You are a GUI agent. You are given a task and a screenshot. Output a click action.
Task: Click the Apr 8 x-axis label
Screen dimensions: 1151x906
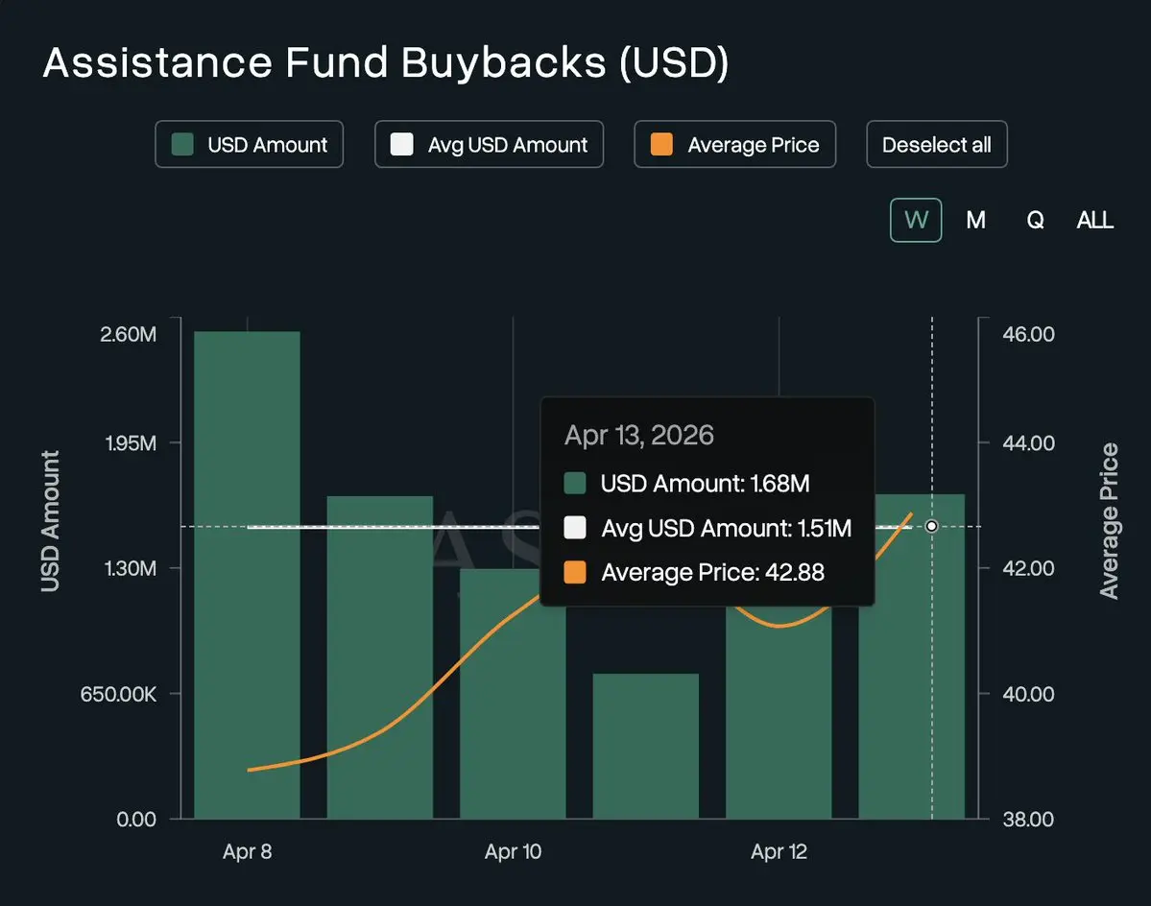(247, 852)
